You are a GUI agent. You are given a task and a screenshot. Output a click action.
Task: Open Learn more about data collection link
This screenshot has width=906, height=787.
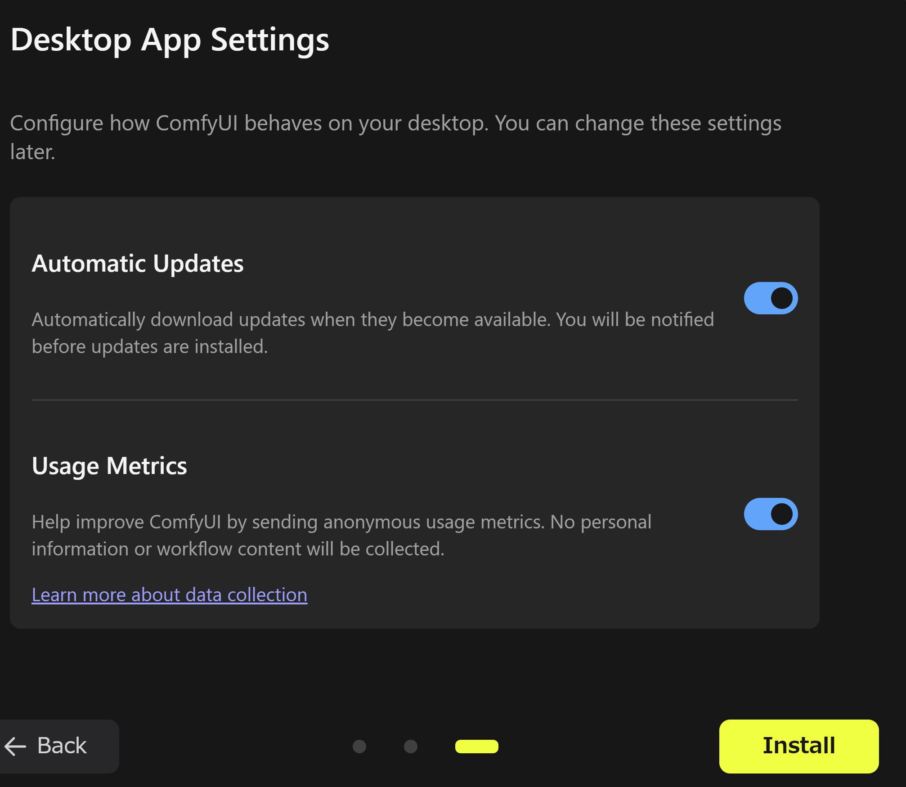[169, 595]
